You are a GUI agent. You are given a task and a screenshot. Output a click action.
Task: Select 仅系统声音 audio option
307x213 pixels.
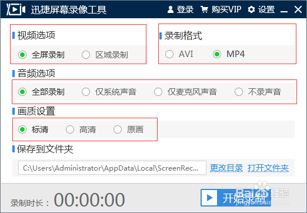pyautogui.click(x=109, y=92)
